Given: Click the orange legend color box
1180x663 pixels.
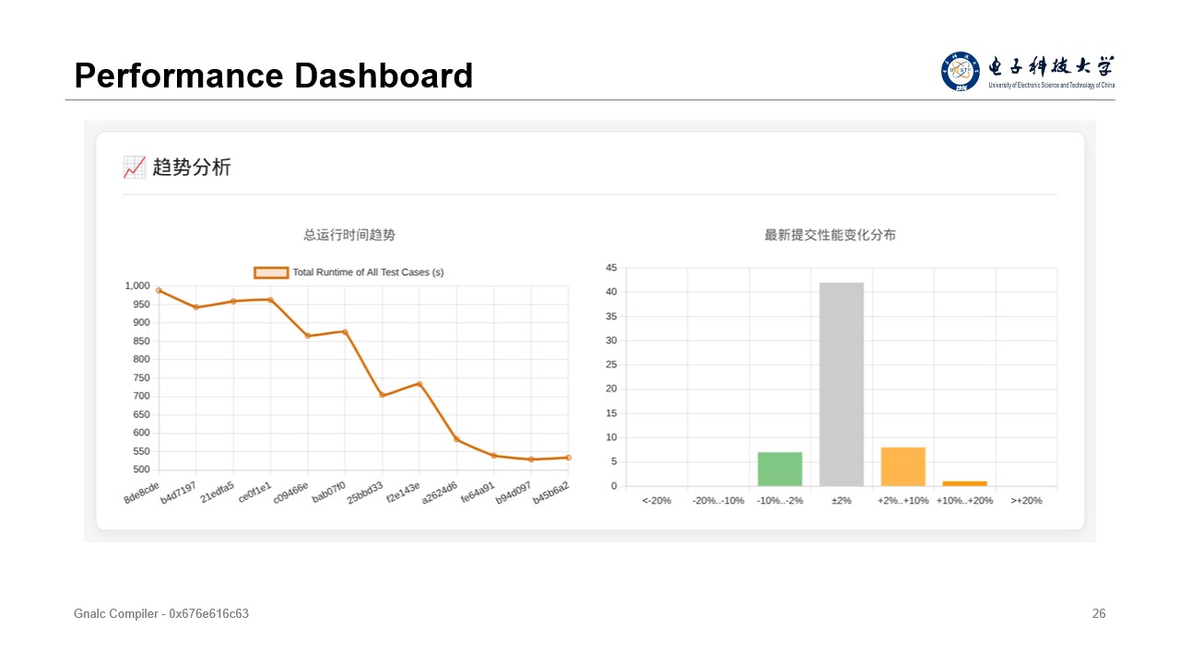Looking at the screenshot, I should pos(271,273).
